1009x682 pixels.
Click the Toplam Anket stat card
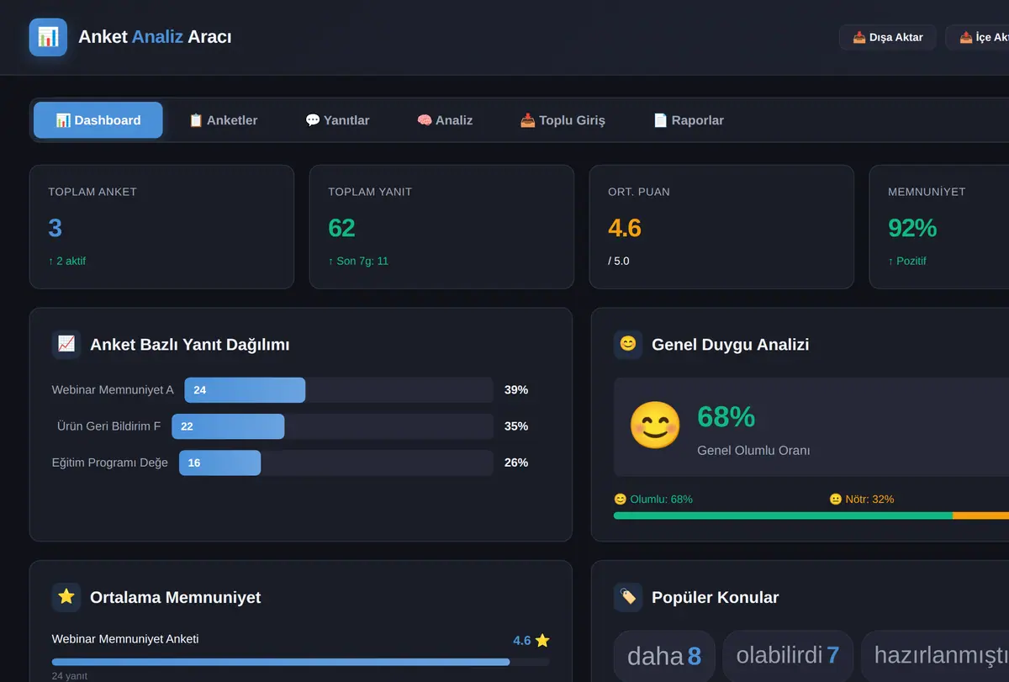coord(162,227)
